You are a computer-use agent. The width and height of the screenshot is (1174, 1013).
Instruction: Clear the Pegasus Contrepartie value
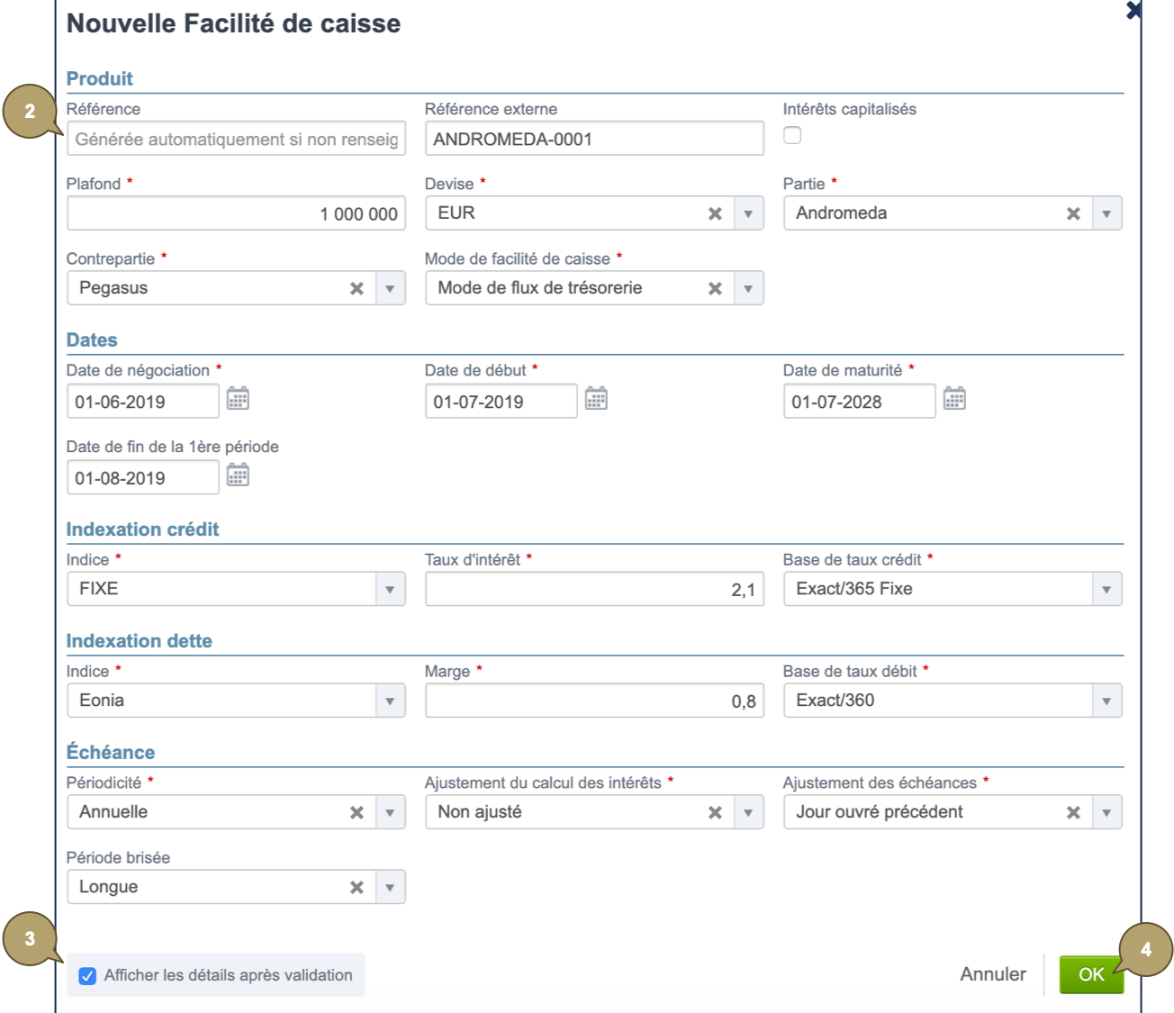click(357, 289)
